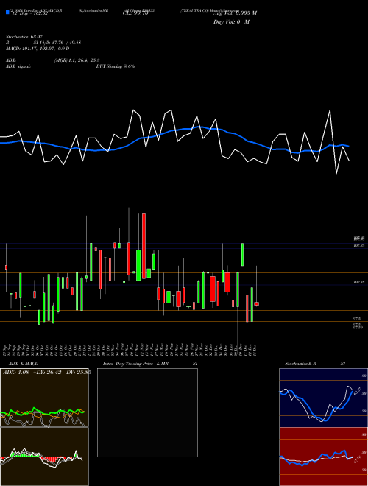Click the '12 Day = 102.02' label
368x486 pixels.
tap(29, 13)
